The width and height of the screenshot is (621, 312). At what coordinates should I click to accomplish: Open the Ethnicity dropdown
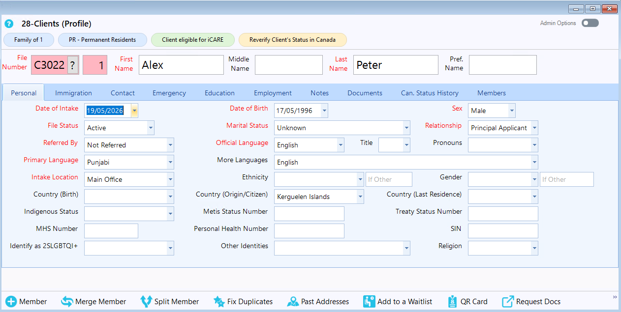pos(360,179)
